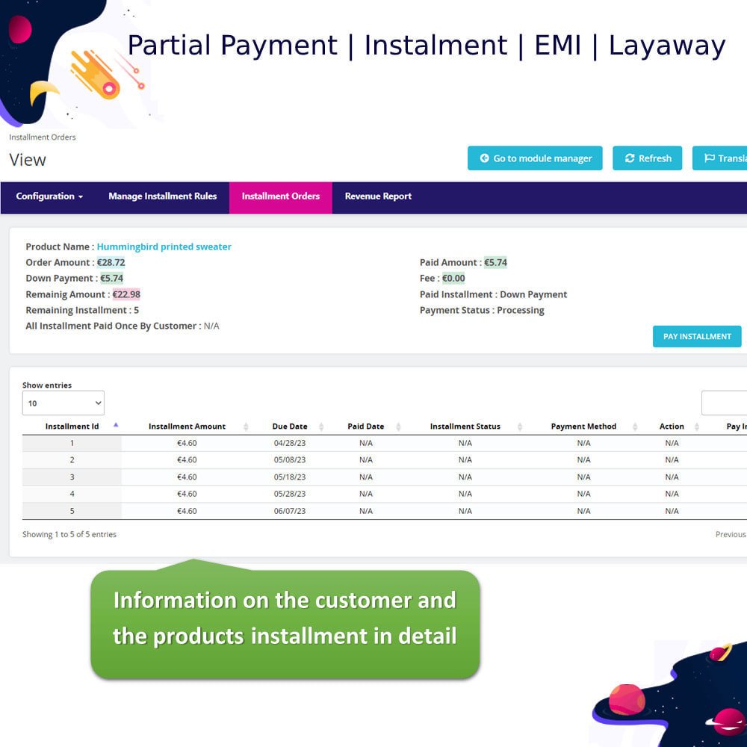Click the Installment Id 1 row cell
The height and width of the screenshot is (747, 747).
pos(72,443)
